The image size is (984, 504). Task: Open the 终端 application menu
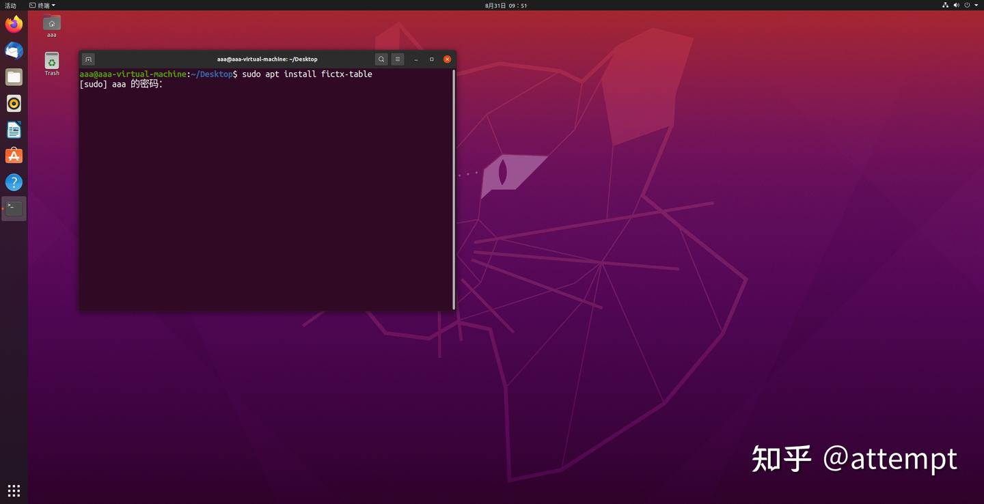(x=42, y=5)
